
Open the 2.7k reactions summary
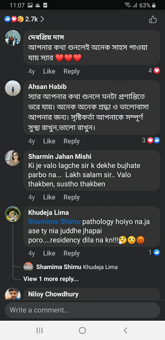[24, 19]
